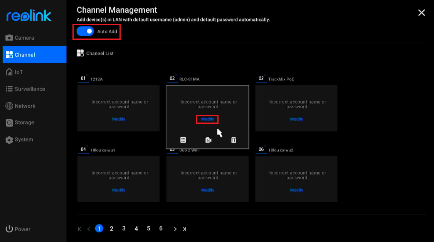Delete the RLC-81MA channel with trash icon
This screenshot has height=242, width=434.
click(x=234, y=140)
